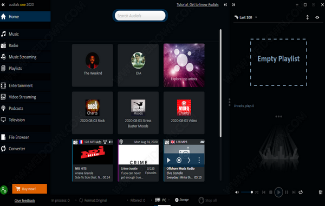The height and width of the screenshot is (206, 325).
Task: Click the volume slider in the player
Action: 247,192
